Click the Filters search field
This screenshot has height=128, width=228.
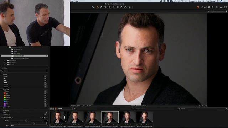pos(25,71)
